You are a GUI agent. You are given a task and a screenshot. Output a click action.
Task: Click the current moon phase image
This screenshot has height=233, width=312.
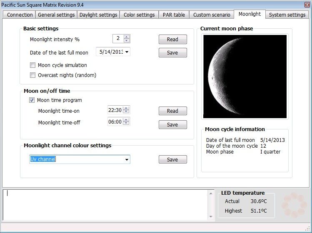[x=245, y=77]
